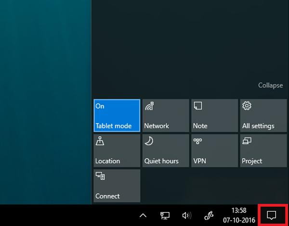
Task: Turn off Tablet mode tile
Action: (x=117, y=115)
